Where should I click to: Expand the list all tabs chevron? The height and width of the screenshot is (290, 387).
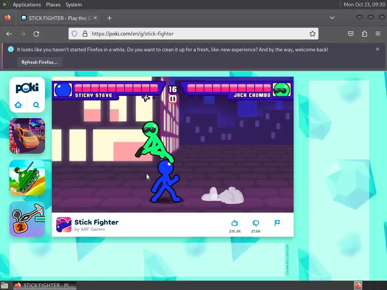[x=332, y=18]
